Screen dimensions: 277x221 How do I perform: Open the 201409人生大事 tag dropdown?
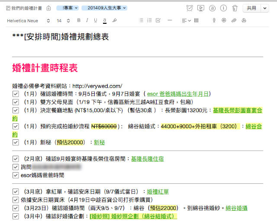click(x=104, y=8)
